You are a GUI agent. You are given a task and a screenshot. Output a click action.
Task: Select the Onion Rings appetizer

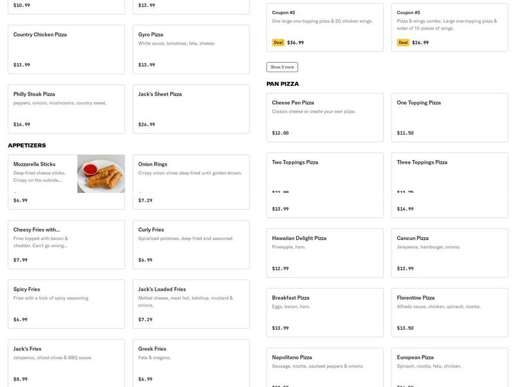[x=190, y=177]
